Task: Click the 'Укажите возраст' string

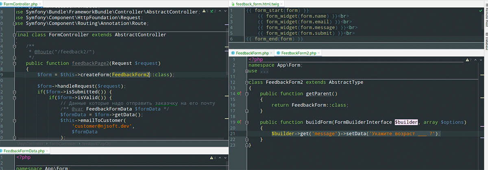Action: point(402,134)
